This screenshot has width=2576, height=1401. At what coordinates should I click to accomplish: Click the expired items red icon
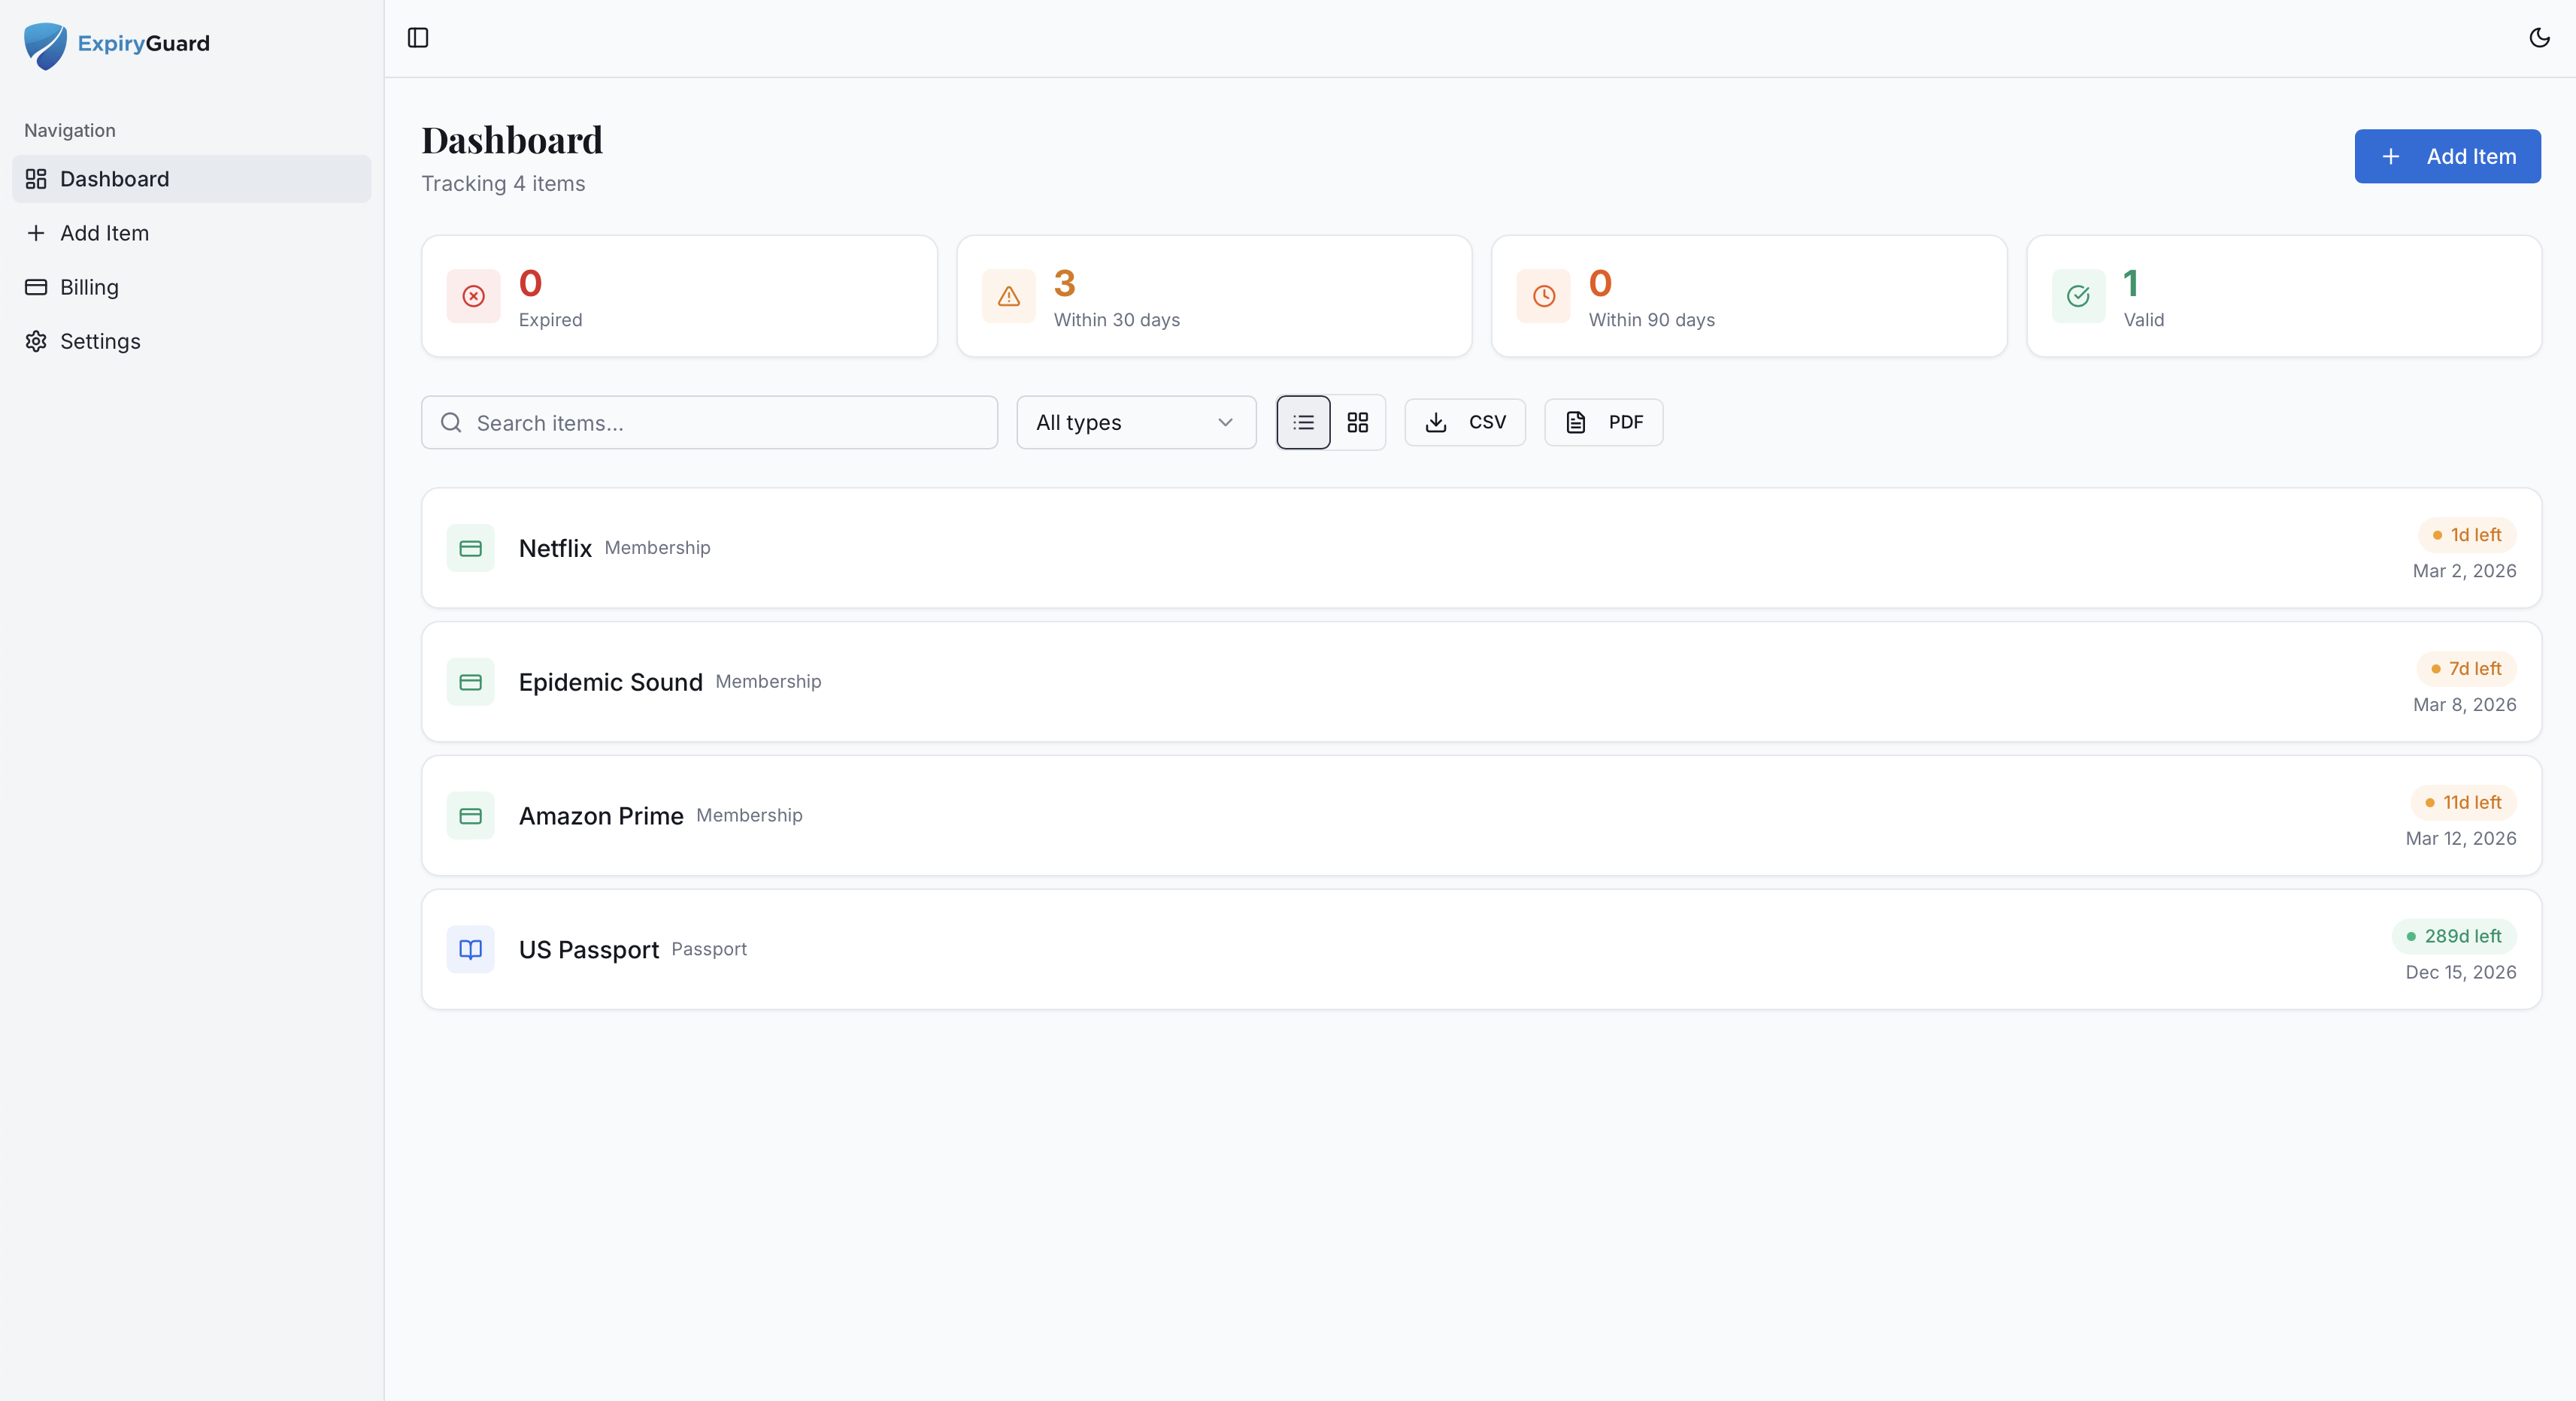point(473,296)
